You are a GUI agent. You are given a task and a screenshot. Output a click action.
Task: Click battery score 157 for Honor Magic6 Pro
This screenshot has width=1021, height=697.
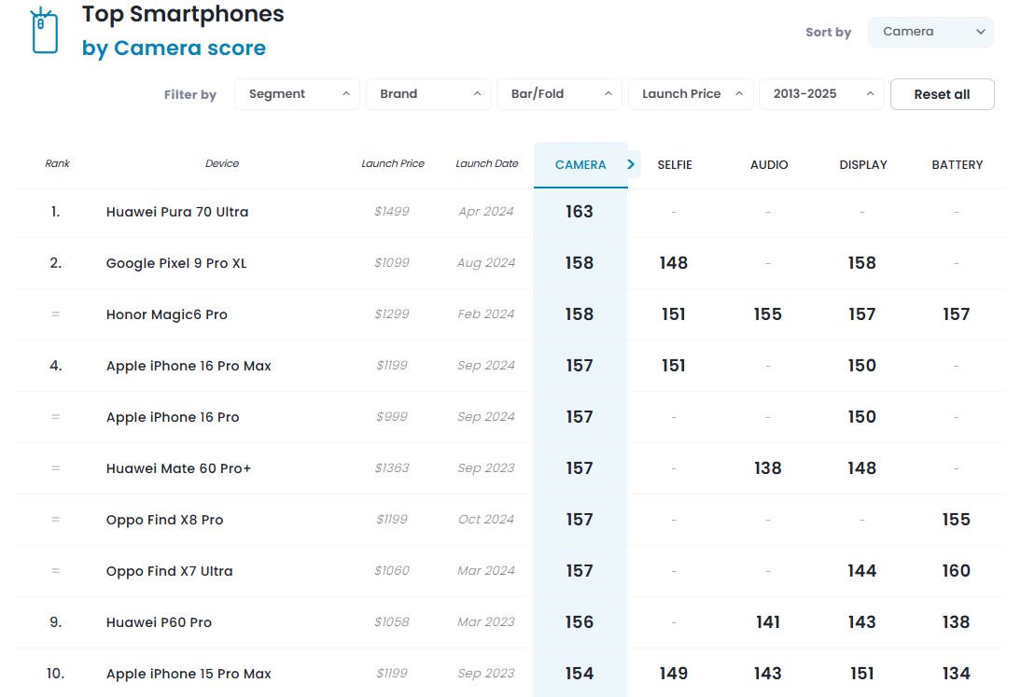tap(957, 314)
